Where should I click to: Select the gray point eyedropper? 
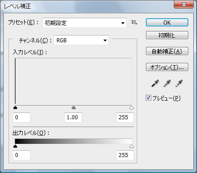pyautogui.click(x=167, y=83)
